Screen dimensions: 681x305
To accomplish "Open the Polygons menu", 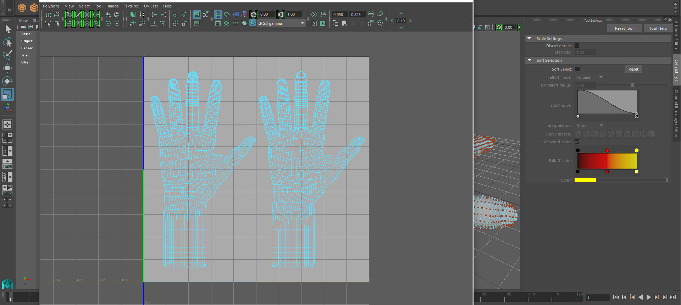I will pyautogui.click(x=51, y=6).
